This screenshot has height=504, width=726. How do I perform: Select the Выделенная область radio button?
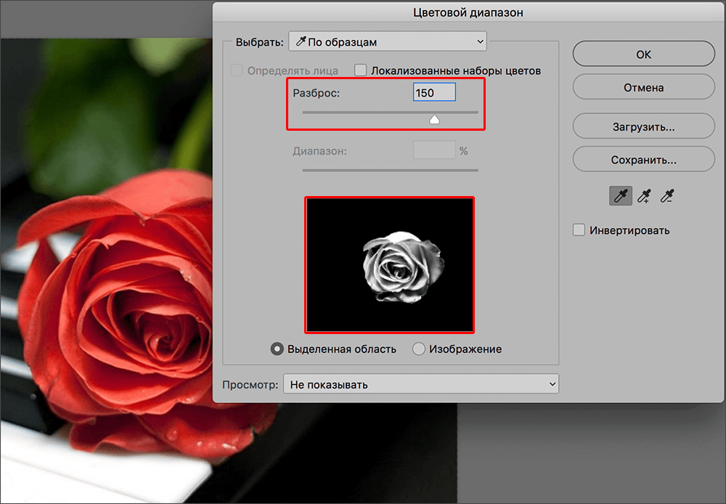coord(277,349)
